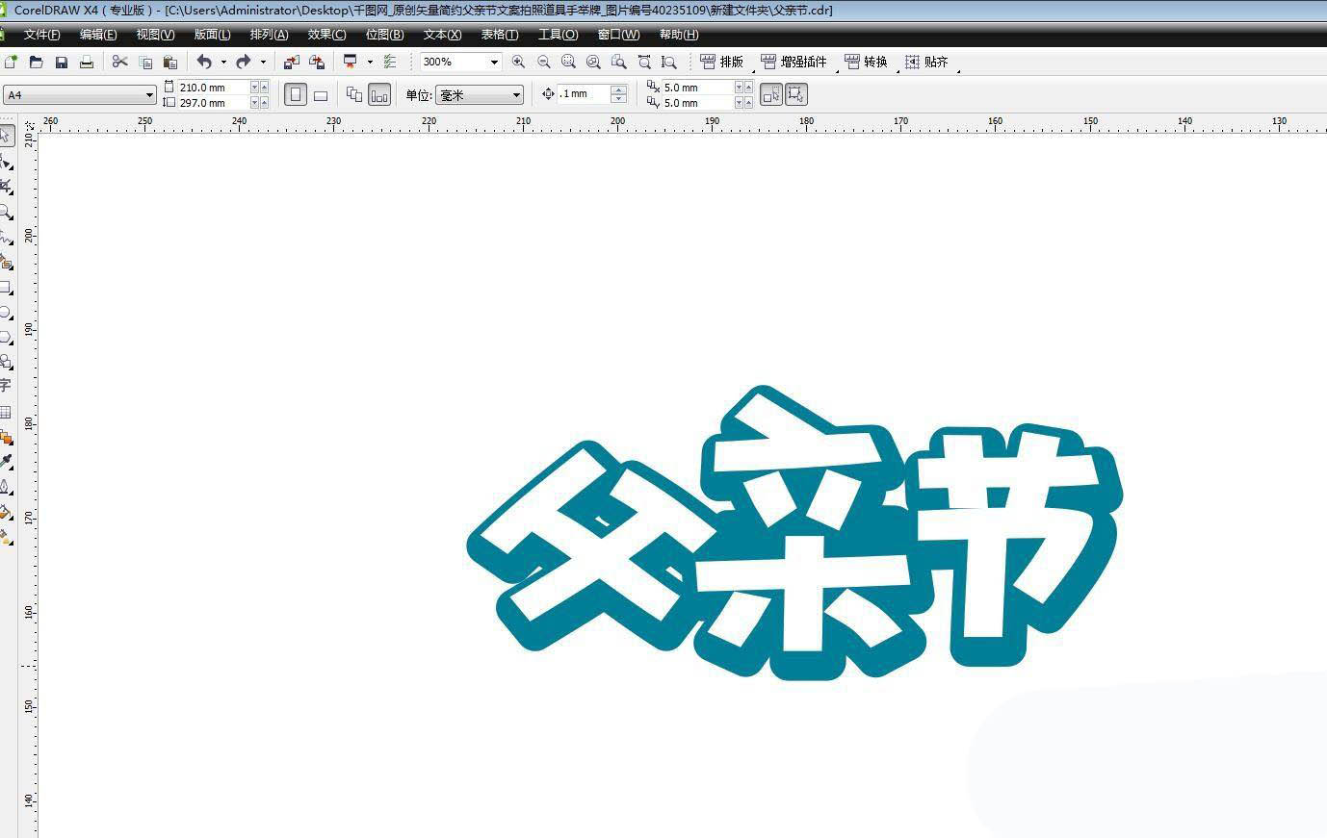1327x838 pixels.
Task: Expand the A4 paper size dropdown
Action: tap(149, 94)
